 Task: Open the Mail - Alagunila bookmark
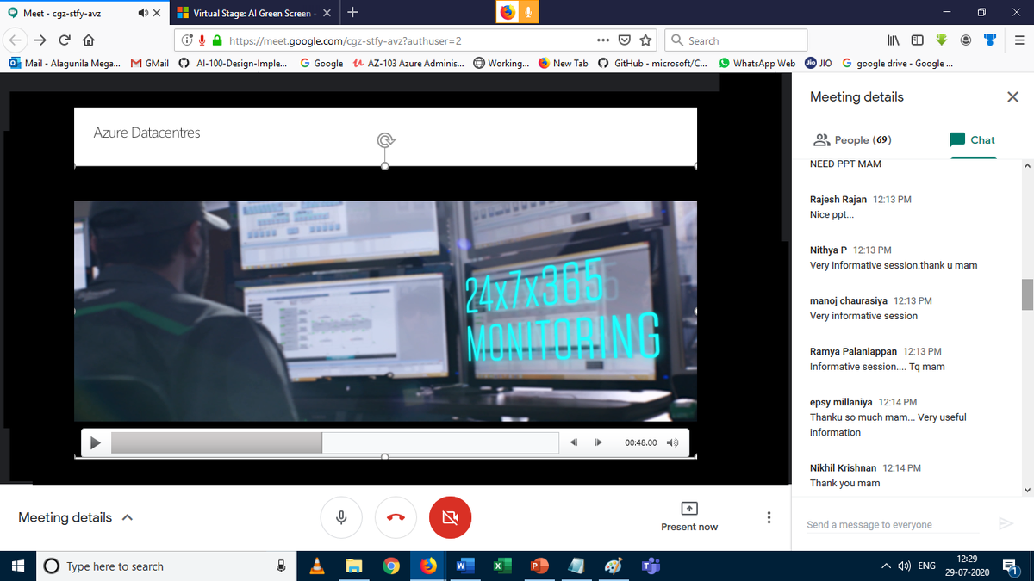(x=65, y=63)
